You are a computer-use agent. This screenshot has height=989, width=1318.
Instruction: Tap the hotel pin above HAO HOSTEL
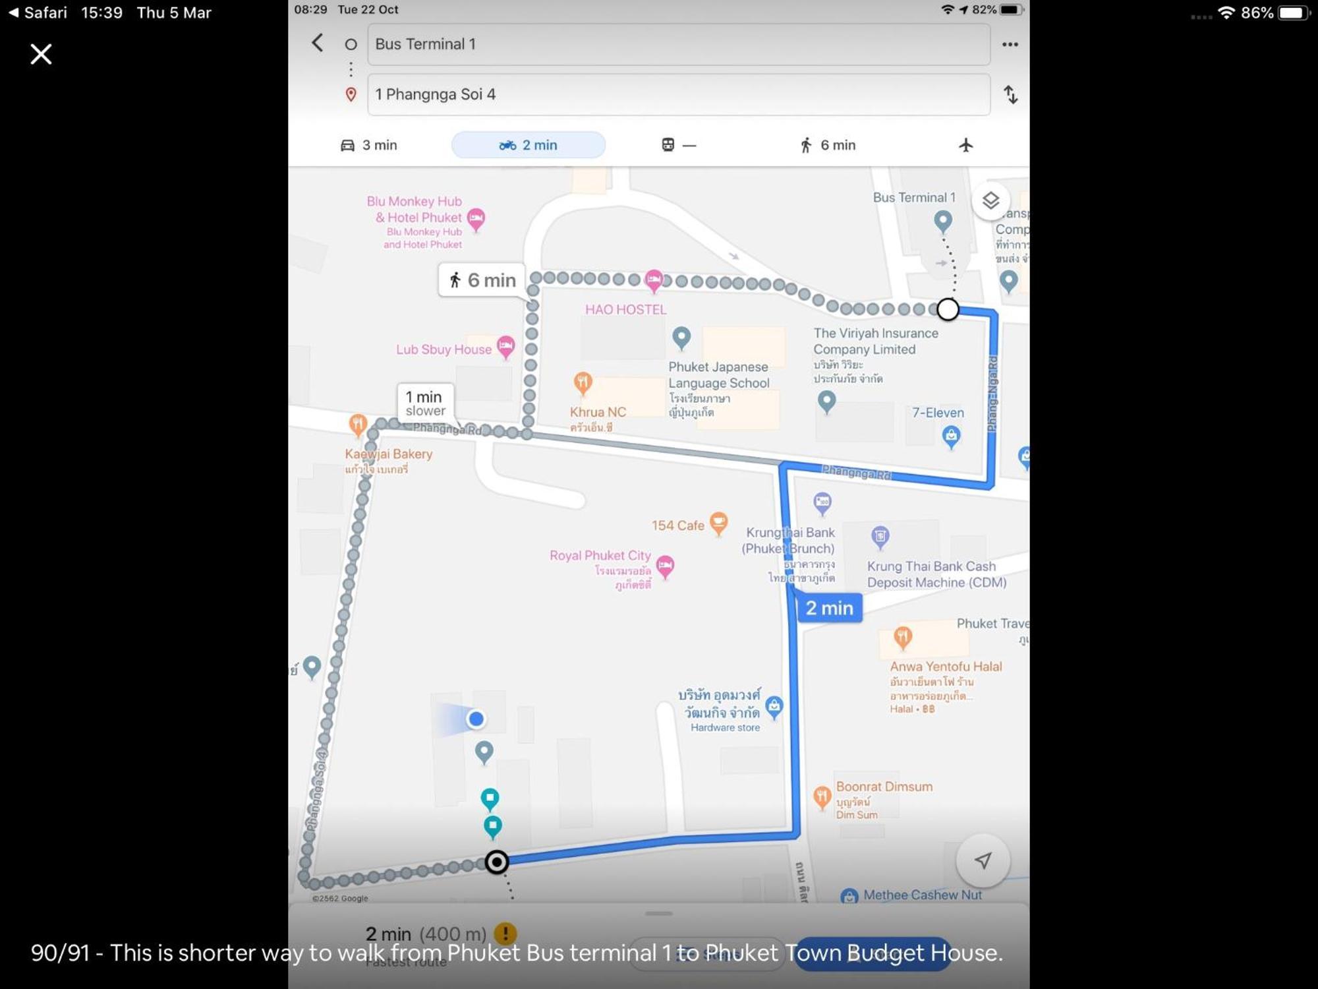(x=654, y=280)
